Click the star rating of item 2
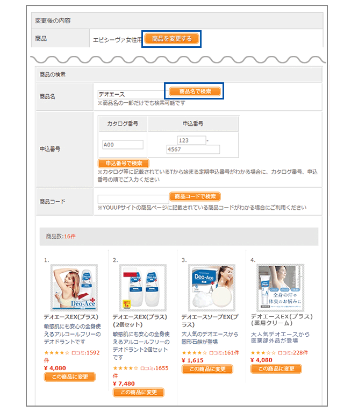Viewport: 344px width, 419px height. 125,368
